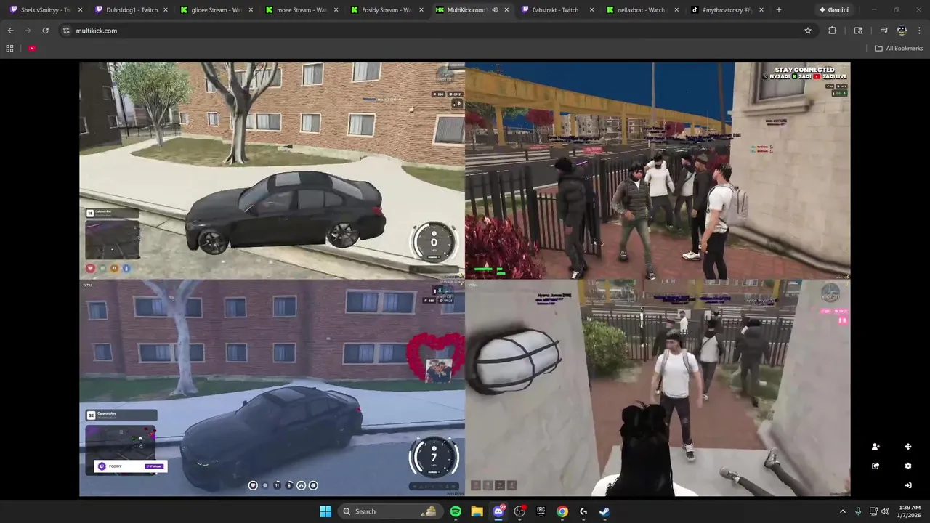Image resolution: width=930 pixels, height=523 pixels.
Task: Expand the hidden system tray icons
Action: coord(843,511)
